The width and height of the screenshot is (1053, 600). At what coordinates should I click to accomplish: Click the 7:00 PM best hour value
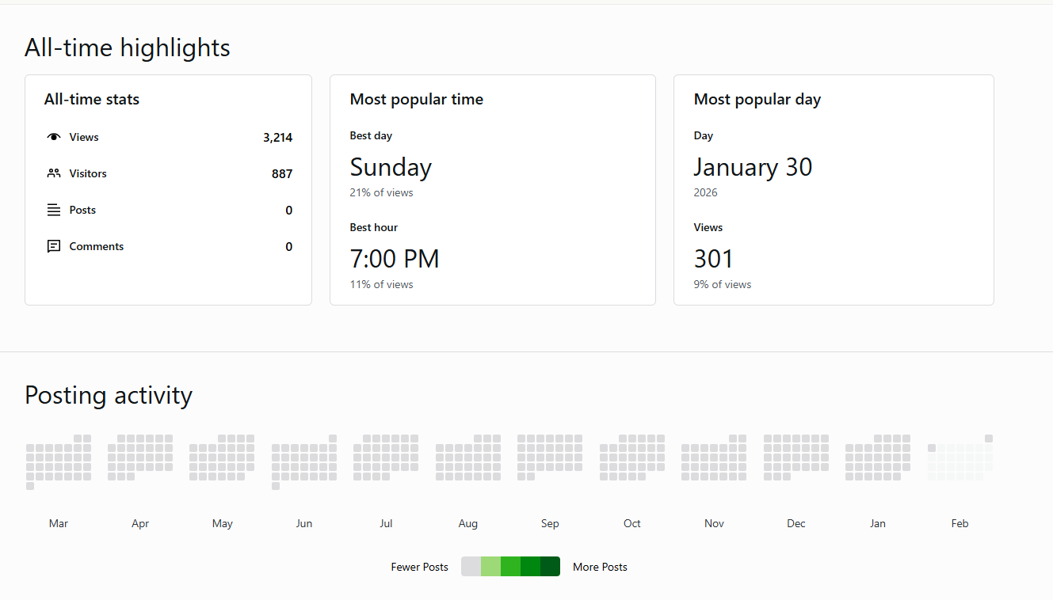point(395,259)
